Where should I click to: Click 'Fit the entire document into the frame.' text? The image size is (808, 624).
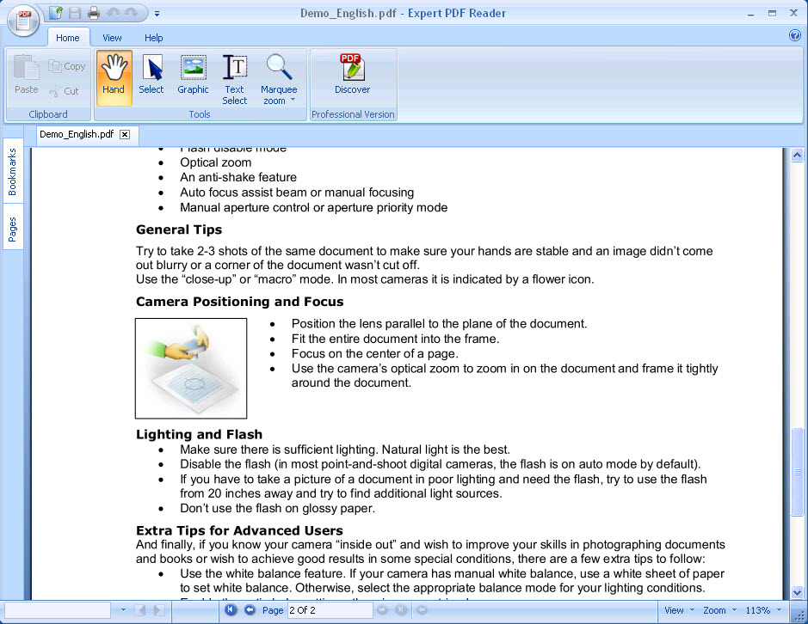click(395, 339)
